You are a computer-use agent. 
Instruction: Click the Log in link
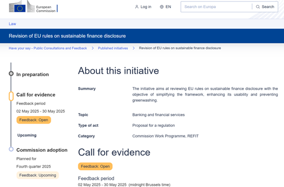[143, 7]
